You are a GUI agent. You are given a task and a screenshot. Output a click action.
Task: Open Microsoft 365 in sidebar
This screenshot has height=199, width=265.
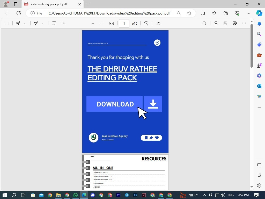point(259,76)
